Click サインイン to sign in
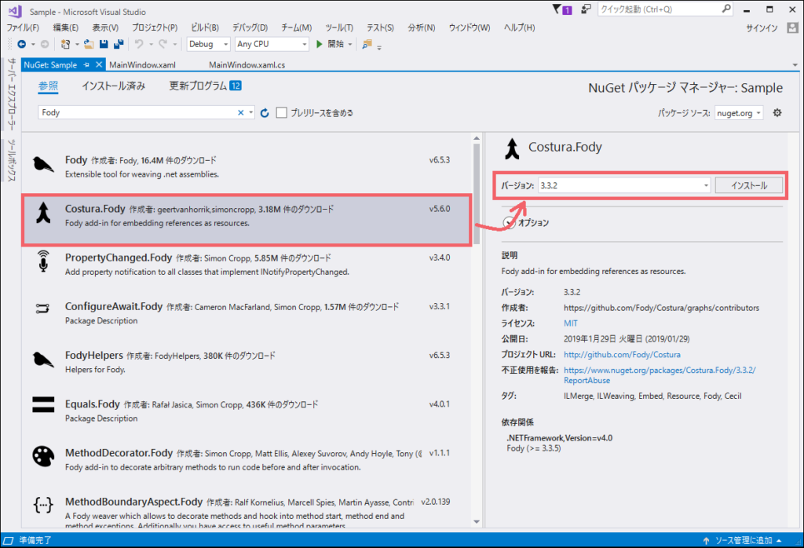804x548 pixels. [762, 28]
